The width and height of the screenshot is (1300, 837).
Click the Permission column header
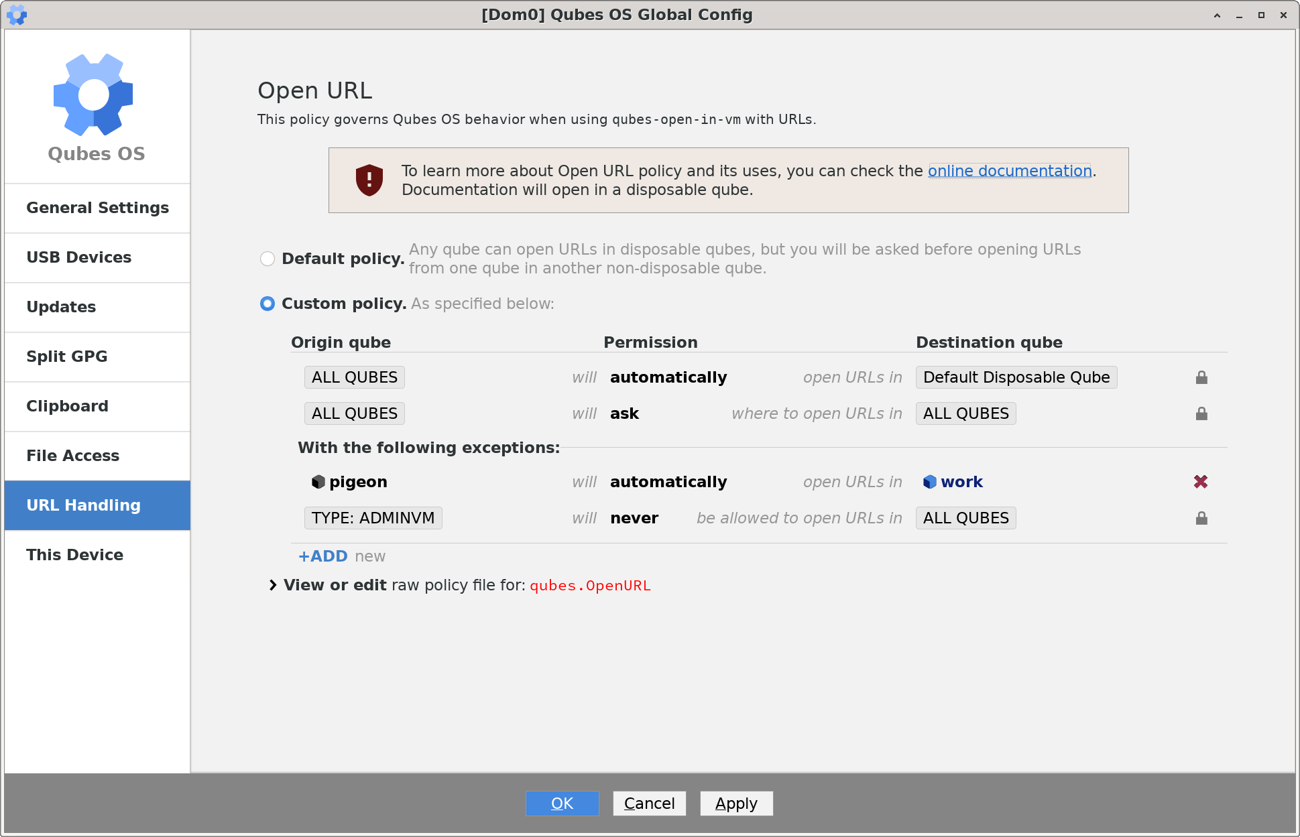coord(650,342)
